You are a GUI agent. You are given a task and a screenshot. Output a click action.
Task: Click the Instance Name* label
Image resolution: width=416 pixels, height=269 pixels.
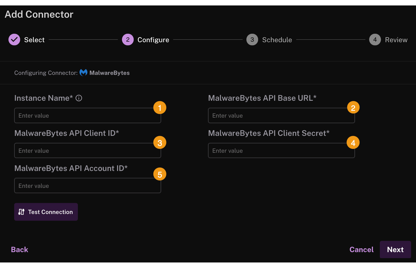coord(44,98)
